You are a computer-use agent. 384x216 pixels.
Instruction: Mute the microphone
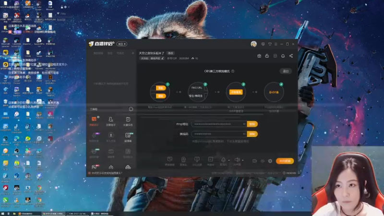[x=223, y=161]
